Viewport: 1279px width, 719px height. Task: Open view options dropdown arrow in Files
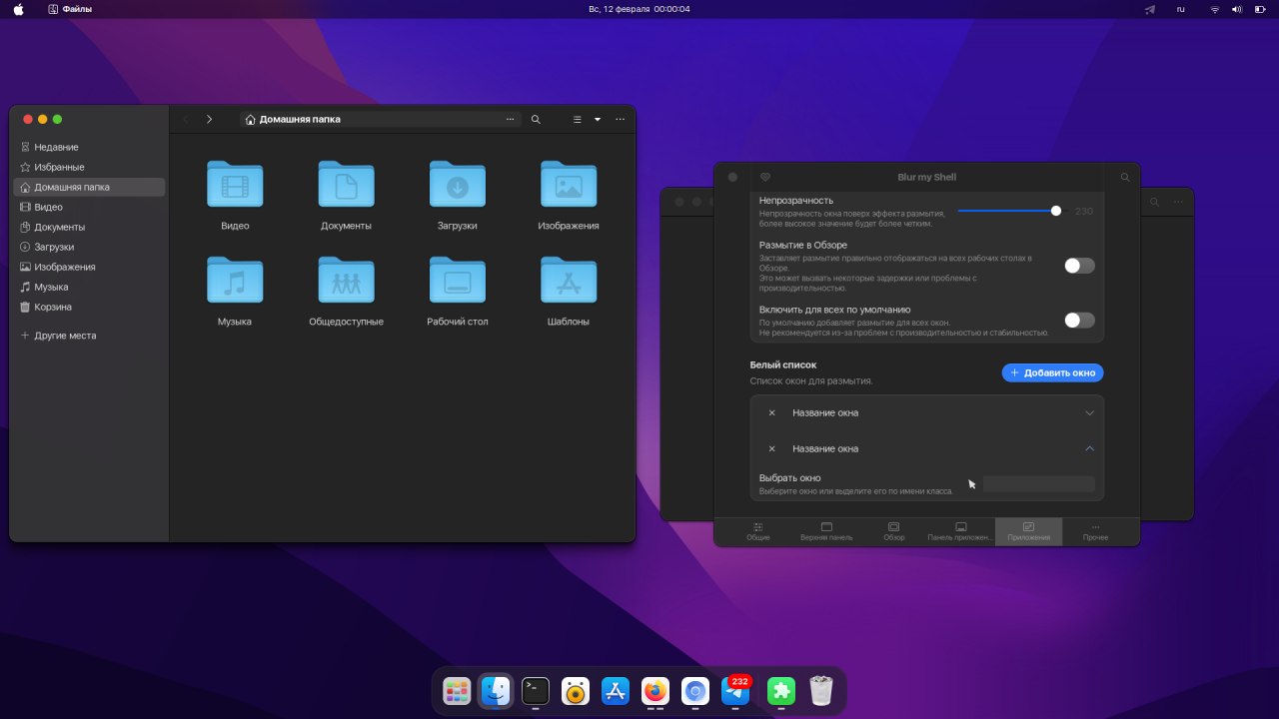[598, 119]
